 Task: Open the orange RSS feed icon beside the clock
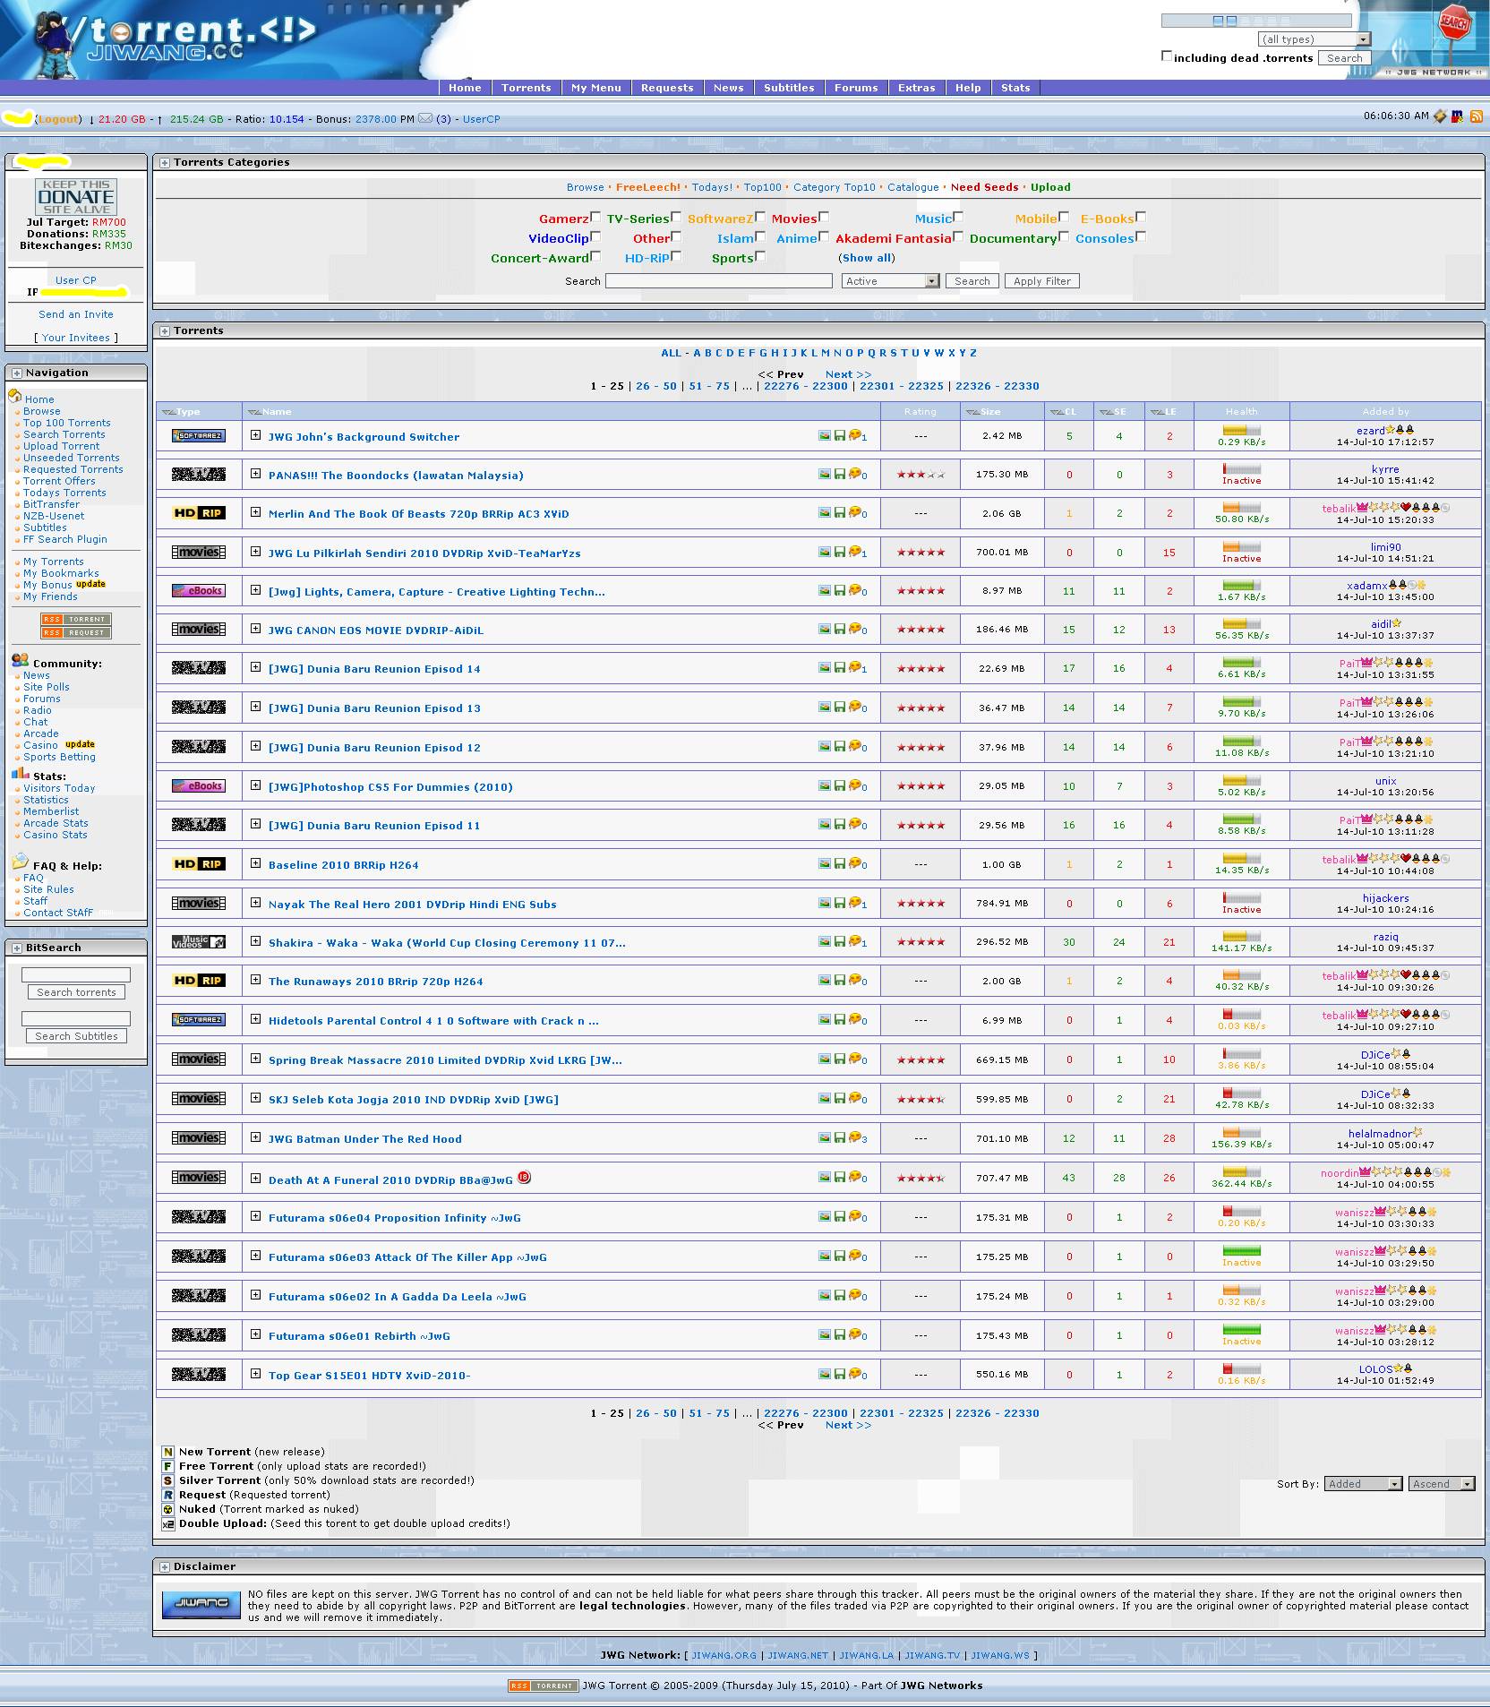tap(1477, 116)
